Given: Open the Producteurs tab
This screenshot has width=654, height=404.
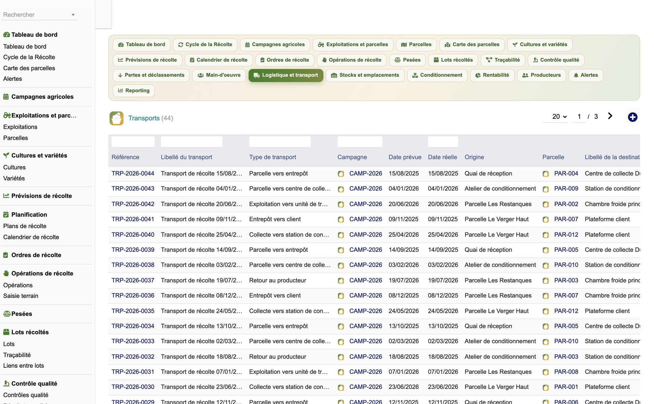Looking at the screenshot, I should point(541,75).
